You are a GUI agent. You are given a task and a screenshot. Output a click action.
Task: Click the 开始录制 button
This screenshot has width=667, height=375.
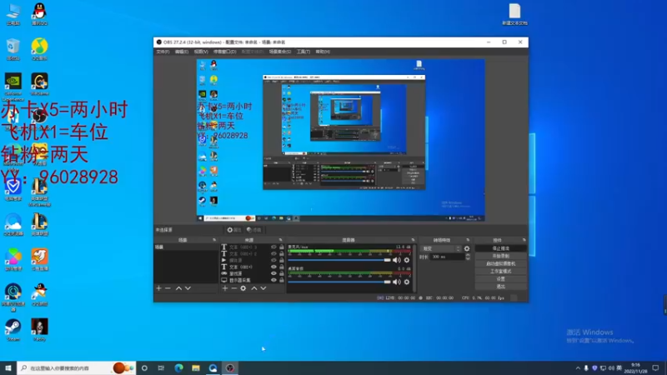501,256
